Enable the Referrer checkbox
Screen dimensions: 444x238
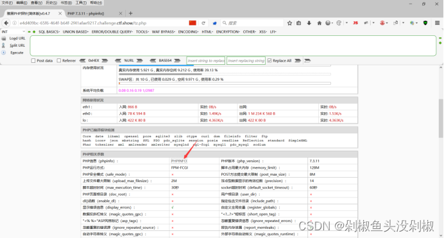tap(59, 60)
